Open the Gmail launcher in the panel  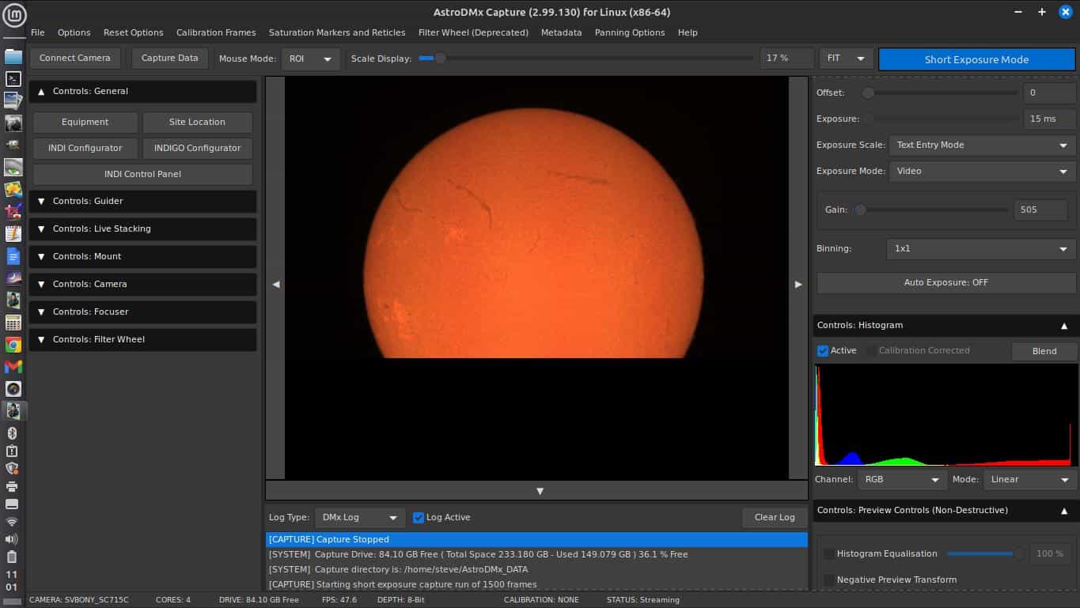(x=13, y=367)
